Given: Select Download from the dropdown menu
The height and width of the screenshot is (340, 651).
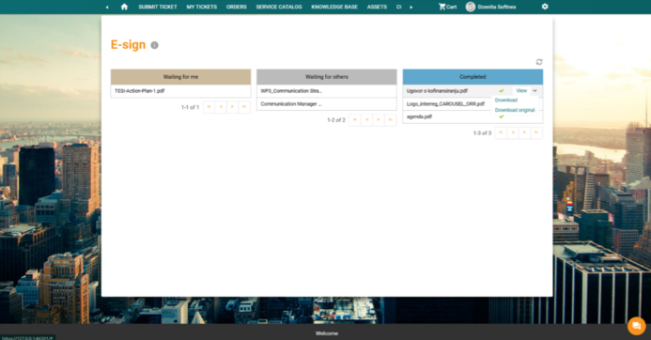Looking at the screenshot, I should point(506,100).
